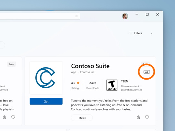Share the Contoso Suite app
The image size is (175, 131).
point(138,117)
